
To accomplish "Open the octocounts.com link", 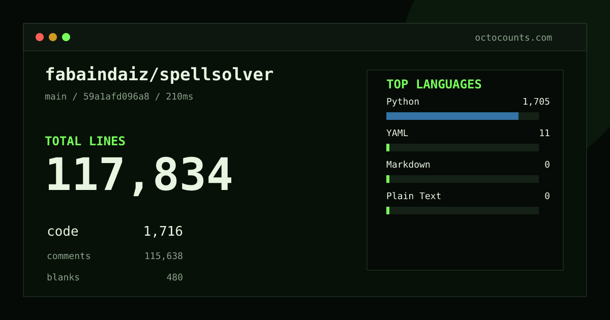I will (513, 38).
